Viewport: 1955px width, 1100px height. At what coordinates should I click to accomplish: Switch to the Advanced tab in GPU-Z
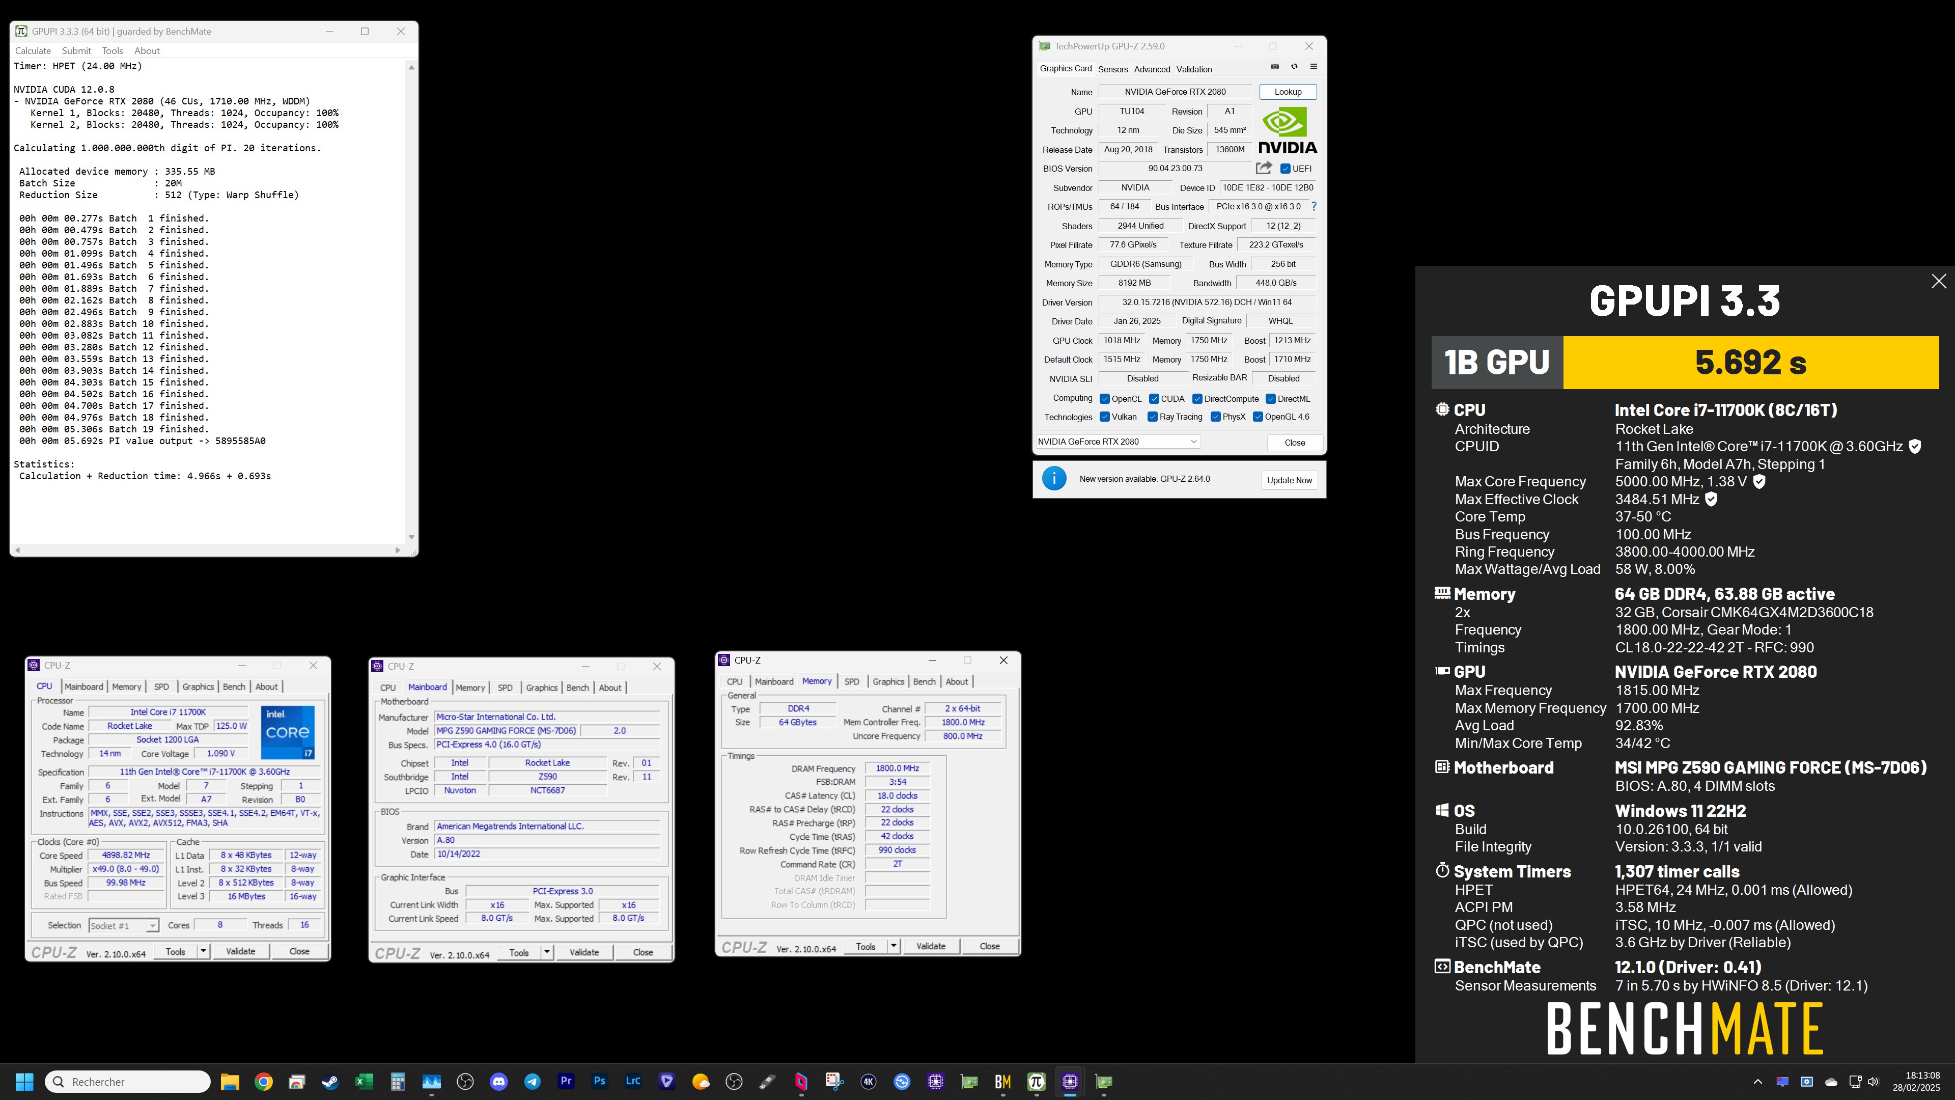[x=1152, y=69]
